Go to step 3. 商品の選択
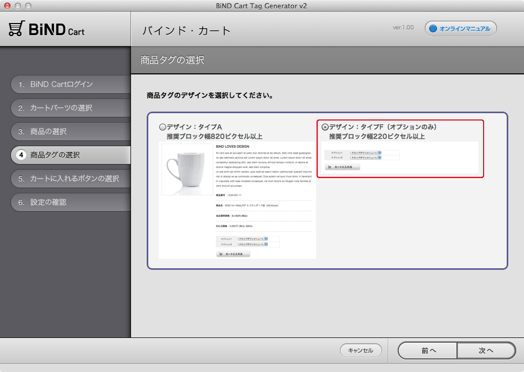The height and width of the screenshot is (372, 524). 71,132
